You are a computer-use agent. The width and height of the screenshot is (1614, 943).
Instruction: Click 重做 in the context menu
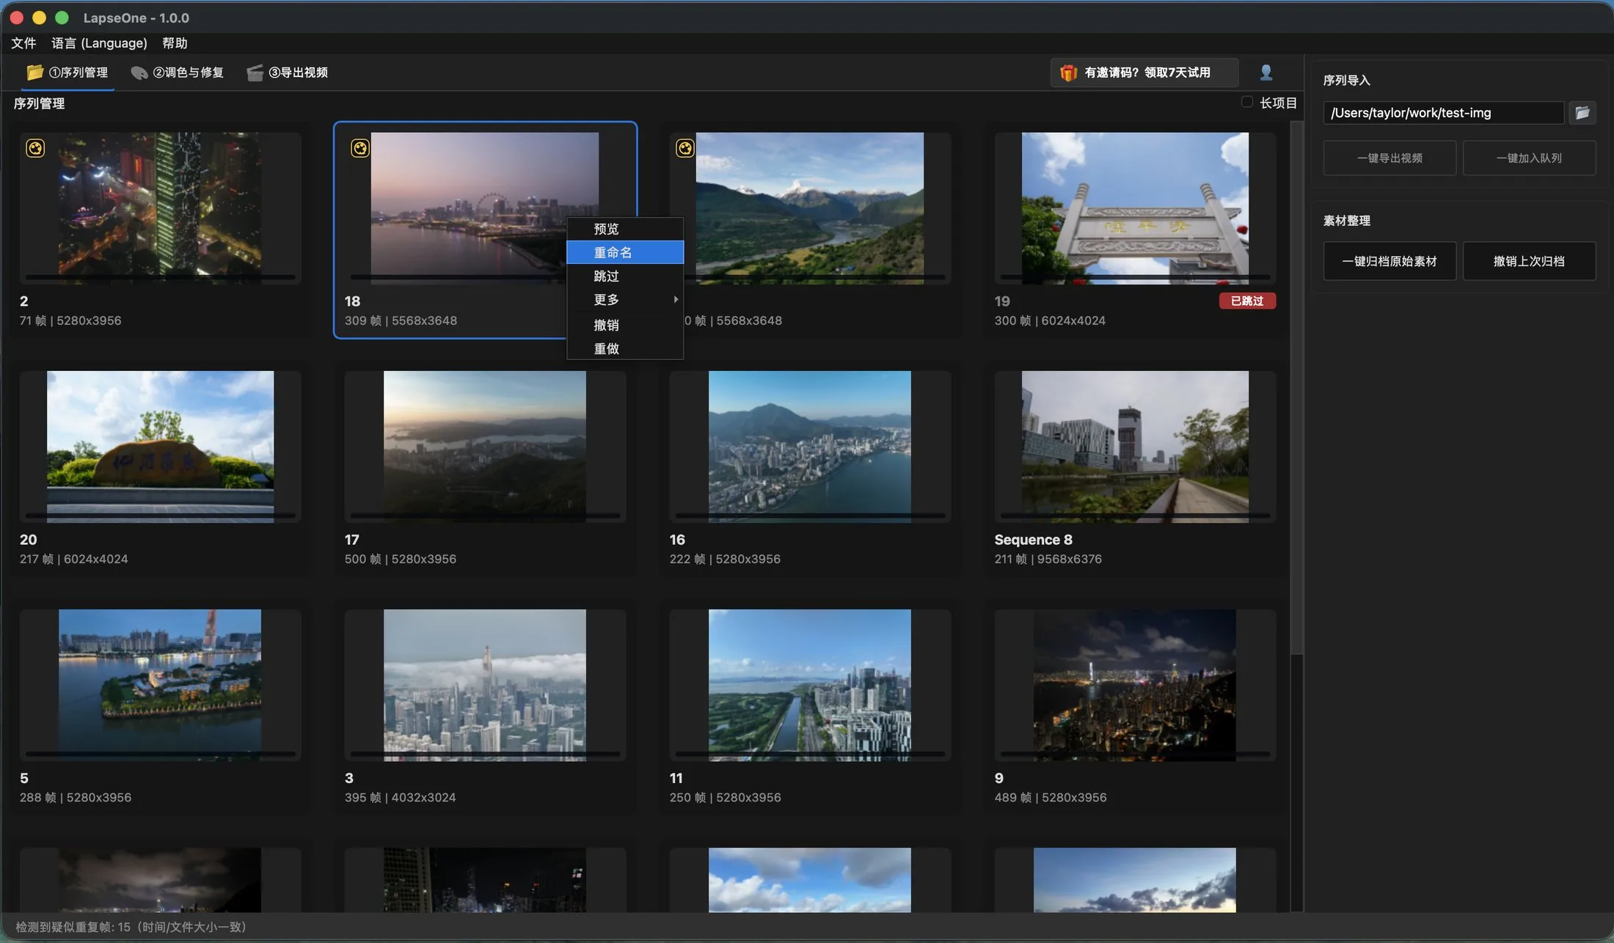pos(625,348)
